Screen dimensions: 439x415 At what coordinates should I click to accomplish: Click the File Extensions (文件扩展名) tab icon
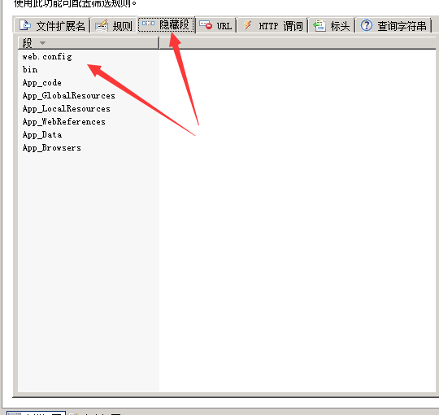click(x=25, y=25)
